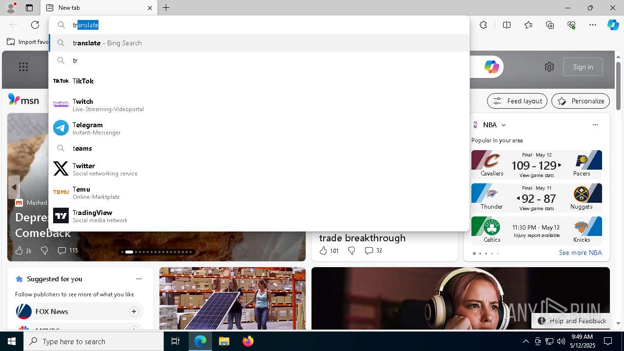
Task: Open NBA card more options ellipsis
Action: coord(595,125)
